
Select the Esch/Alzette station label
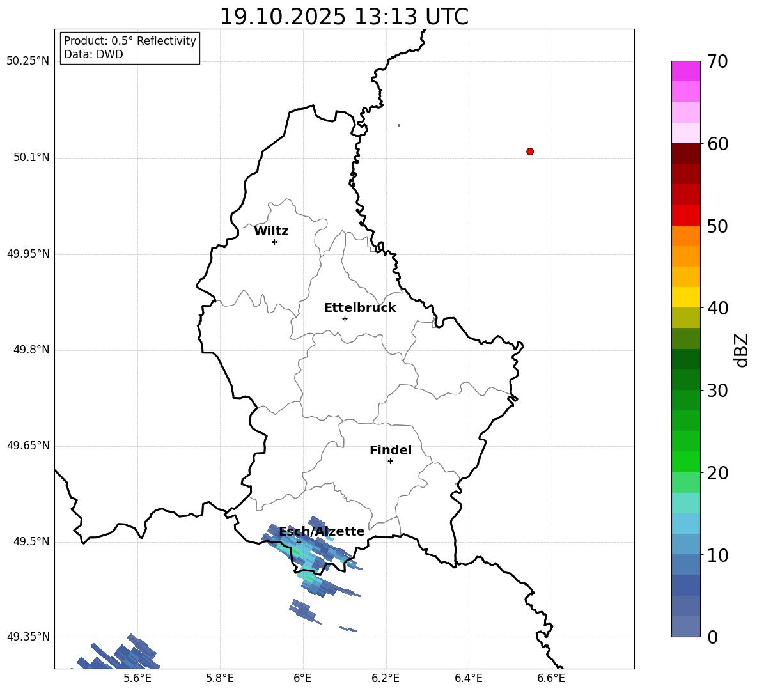322,532
